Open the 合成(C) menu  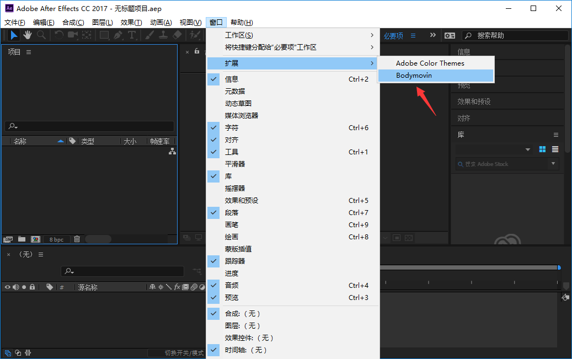coord(73,23)
